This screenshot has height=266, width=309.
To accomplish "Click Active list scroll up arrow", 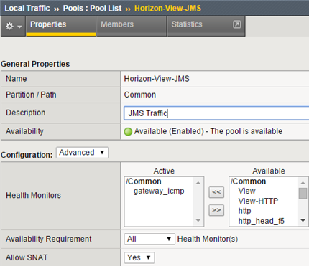I will 198,183.
